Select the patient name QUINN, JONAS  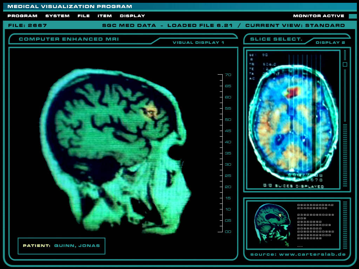[77, 246]
